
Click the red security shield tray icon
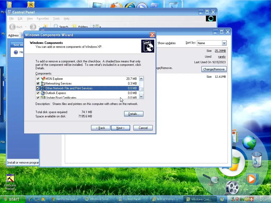[237, 199]
